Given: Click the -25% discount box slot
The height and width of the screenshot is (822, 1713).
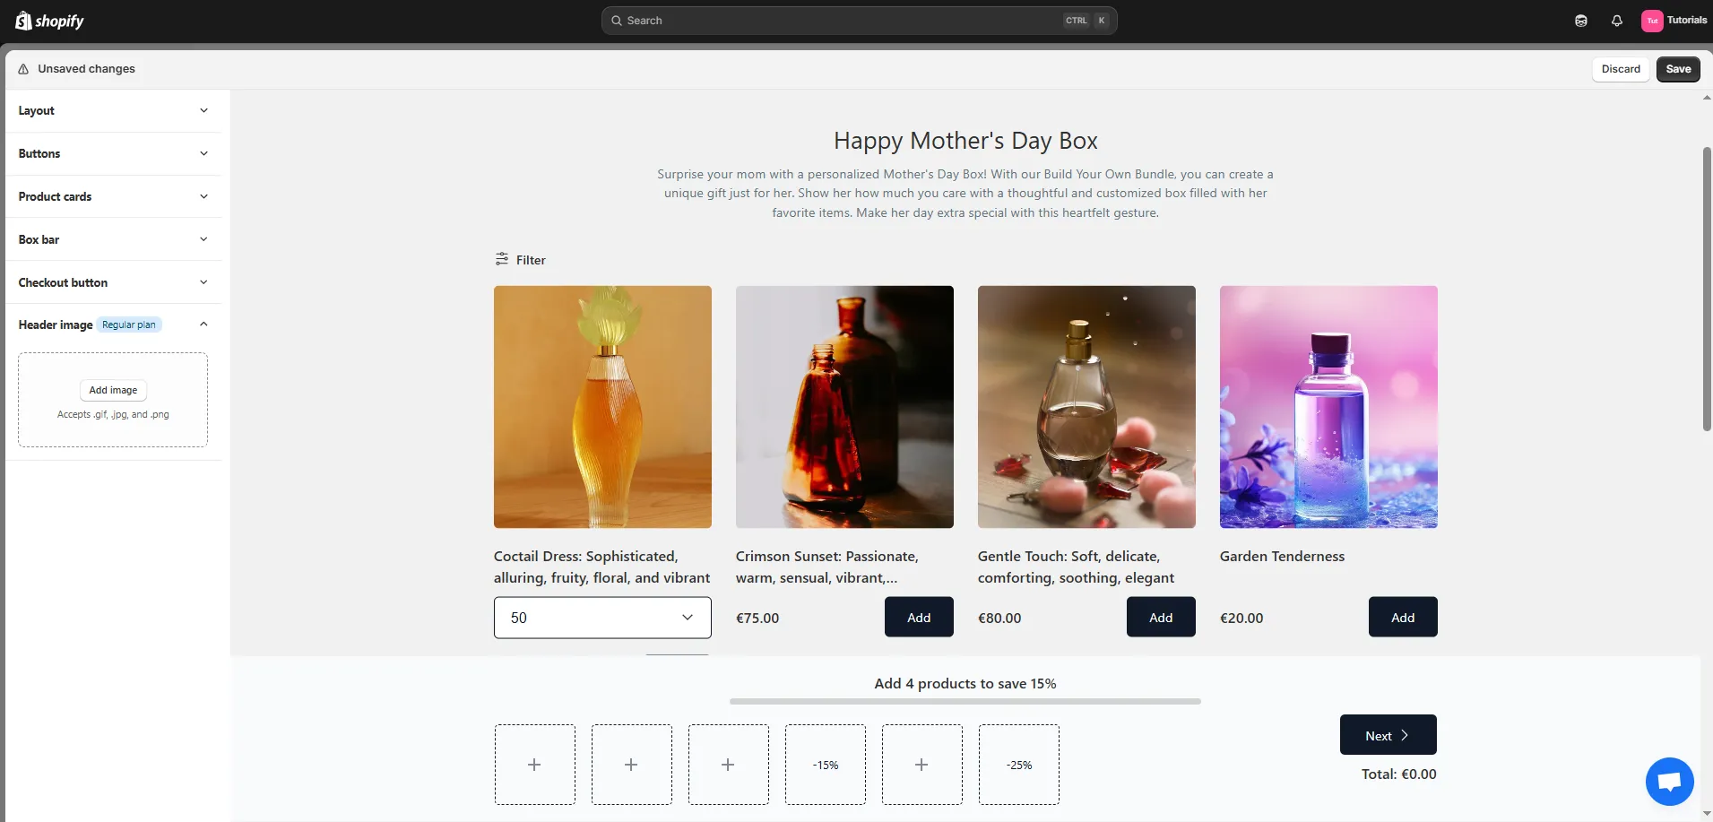Looking at the screenshot, I should click(x=1018, y=765).
